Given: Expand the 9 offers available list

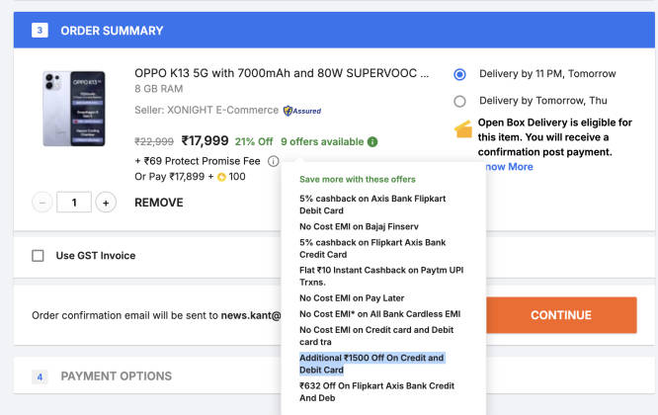Looking at the screenshot, I should coord(322,142).
